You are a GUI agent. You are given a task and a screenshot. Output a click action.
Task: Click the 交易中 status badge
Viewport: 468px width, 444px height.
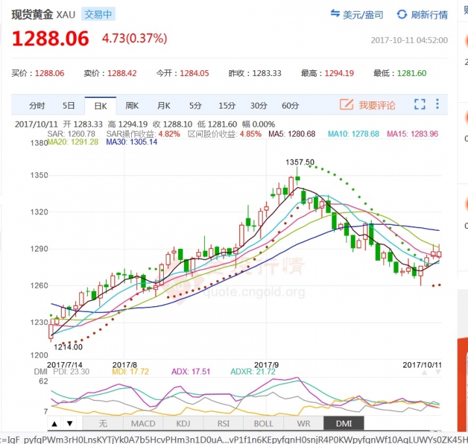98,14
